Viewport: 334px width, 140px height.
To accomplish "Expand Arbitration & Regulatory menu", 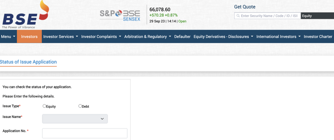I will (147, 37).
